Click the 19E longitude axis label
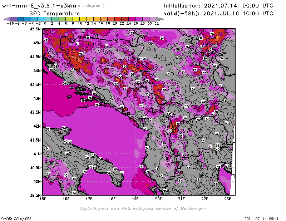 pos(135,199)
